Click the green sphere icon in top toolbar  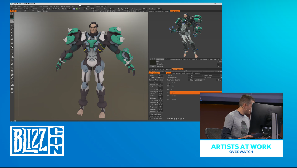point(77,9)
